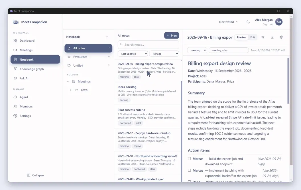The height and width of the screenshot is (190, 301).
Task: Click the 2026 folder icon
Action: tap(77, 90)
